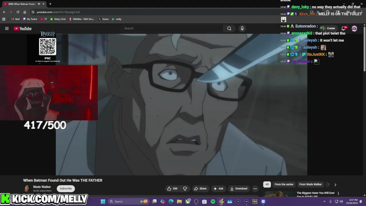Viewport: 366px width, 206px height.
Task: Open Microsoft Store from taskbar
Action: click(204, 202)
